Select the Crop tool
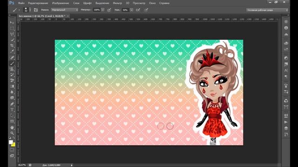 (x=12, y=45)
